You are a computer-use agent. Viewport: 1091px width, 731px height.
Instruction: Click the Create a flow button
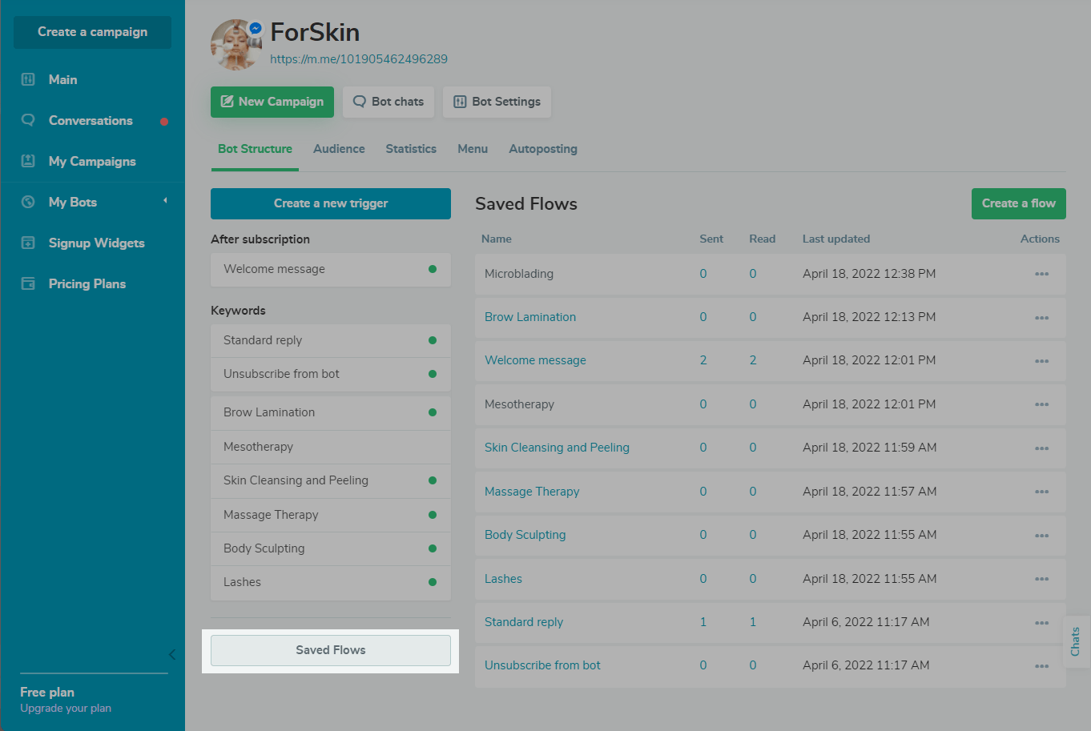click(1018, 203)
